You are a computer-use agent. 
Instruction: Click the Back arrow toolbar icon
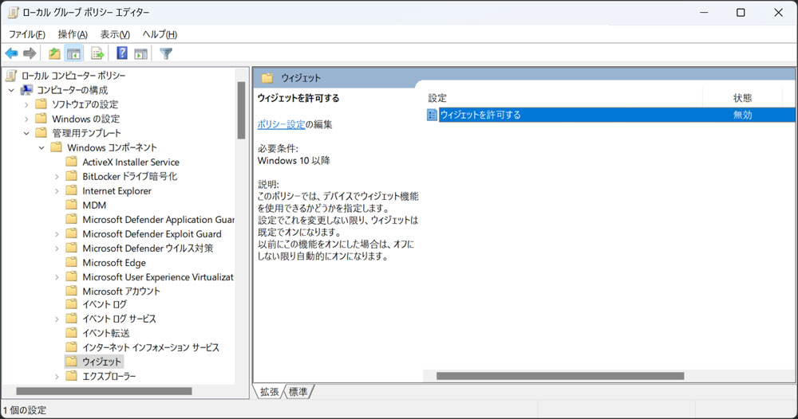[x=11, y=53]
